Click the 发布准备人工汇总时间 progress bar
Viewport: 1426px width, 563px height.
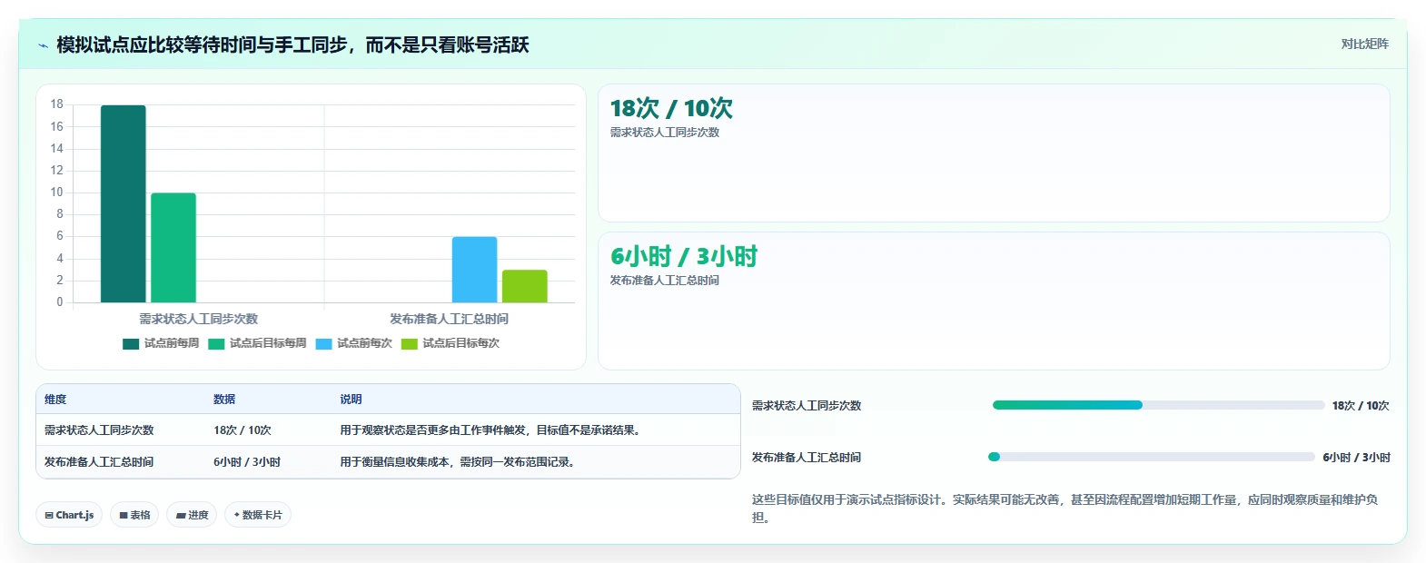[x=1151, y=457]
